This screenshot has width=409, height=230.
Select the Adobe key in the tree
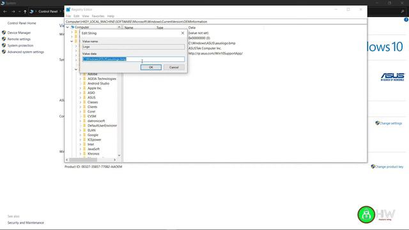pos(92,74)
